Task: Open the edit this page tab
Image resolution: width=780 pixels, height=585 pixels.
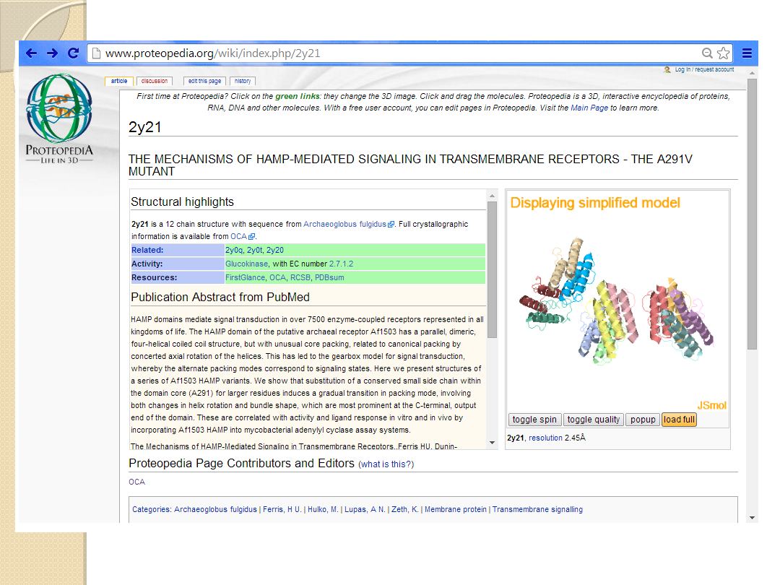Action: click(204, 82)
